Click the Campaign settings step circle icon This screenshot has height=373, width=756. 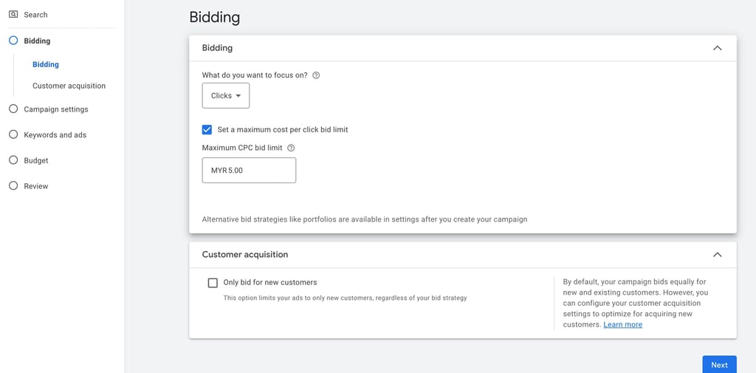13,109
